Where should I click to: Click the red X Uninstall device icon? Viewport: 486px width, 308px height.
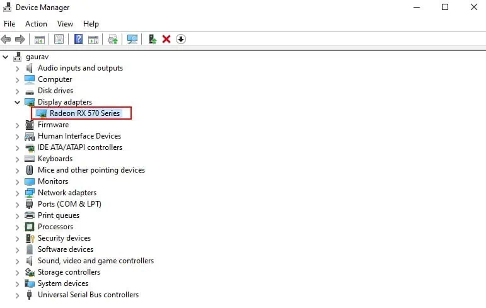(x=166, y=39)
